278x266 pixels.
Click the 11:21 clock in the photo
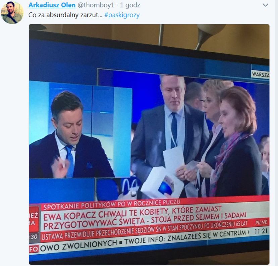coord(261,231)
